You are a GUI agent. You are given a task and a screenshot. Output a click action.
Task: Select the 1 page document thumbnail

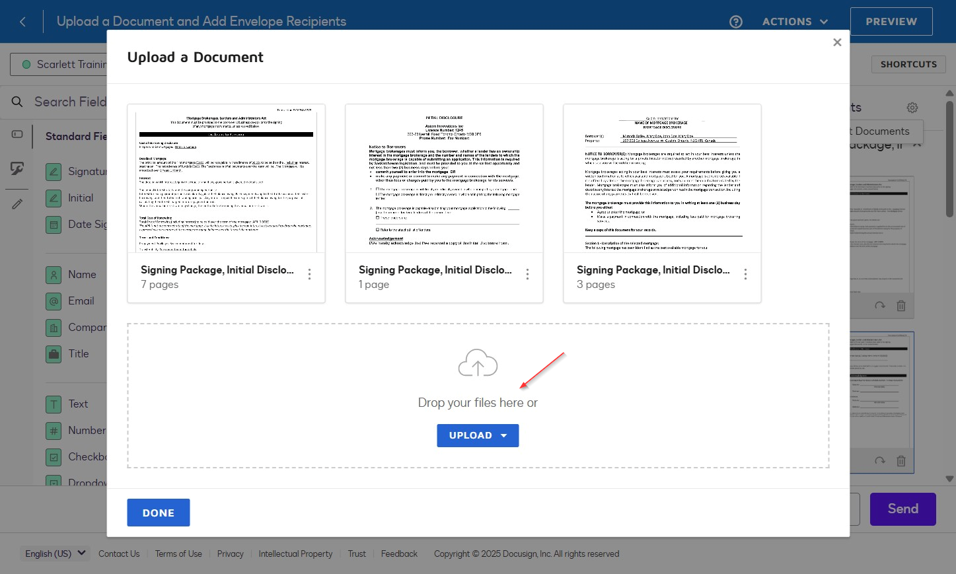(444, 178)
